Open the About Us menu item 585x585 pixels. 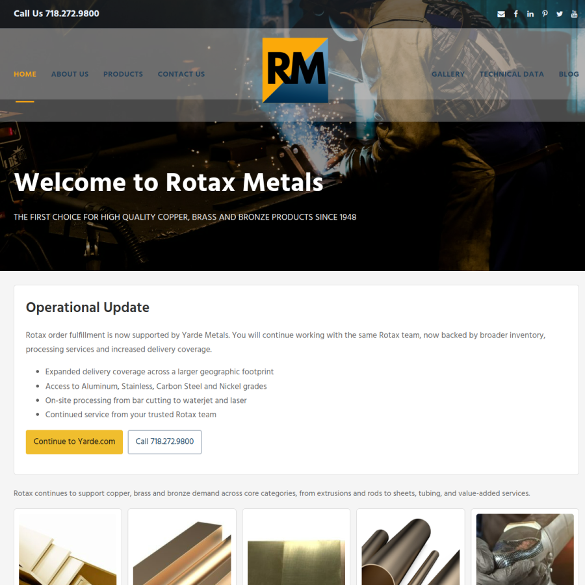(x=70, y=74)
